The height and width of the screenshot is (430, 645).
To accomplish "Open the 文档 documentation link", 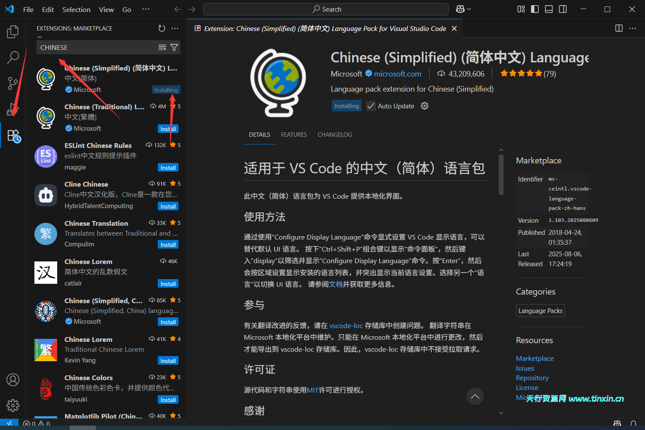I will (336, 284).
